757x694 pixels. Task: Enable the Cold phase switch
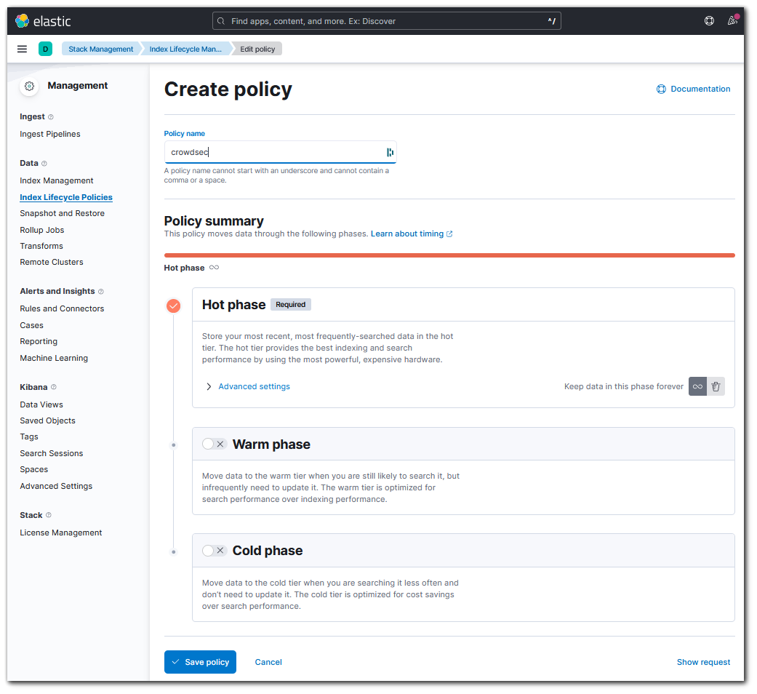[215, 551]
